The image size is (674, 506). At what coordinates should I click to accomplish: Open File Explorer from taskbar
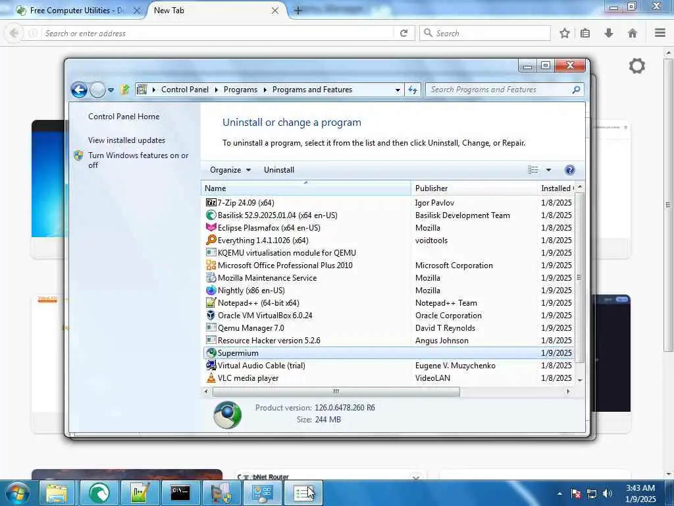pyautogui.click(x=57, y=493)
